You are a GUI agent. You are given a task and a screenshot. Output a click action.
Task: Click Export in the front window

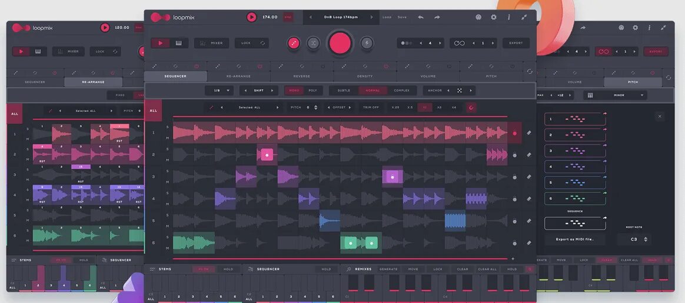pos(516,43)
